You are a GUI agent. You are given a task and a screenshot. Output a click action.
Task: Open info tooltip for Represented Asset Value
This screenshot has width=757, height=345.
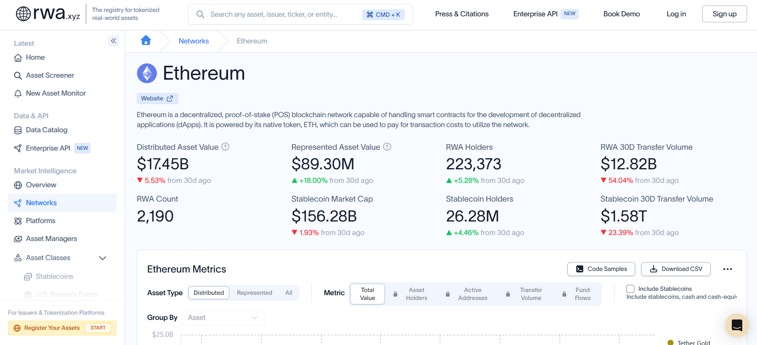coord(387,147)
